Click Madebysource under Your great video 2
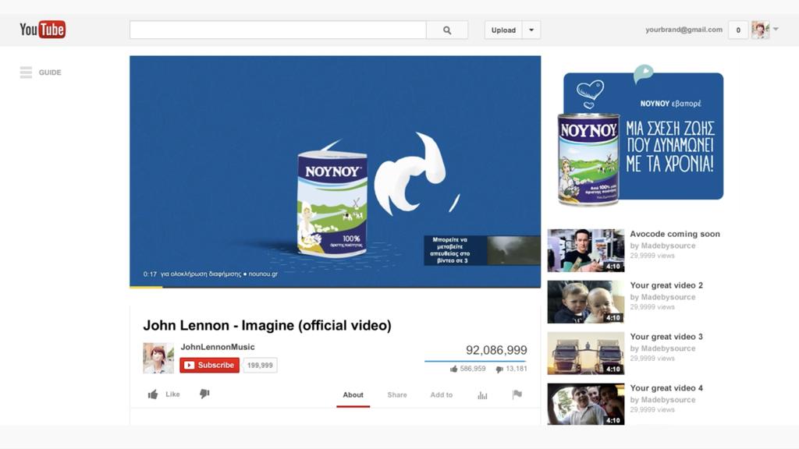Image resolution: width=799 pixels, height=449 pixels. 668,297
